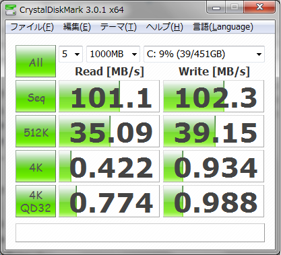Select the Seq read result 101.1
The height and width of the screenshot is (255, 281).
(x=109, y=96)
